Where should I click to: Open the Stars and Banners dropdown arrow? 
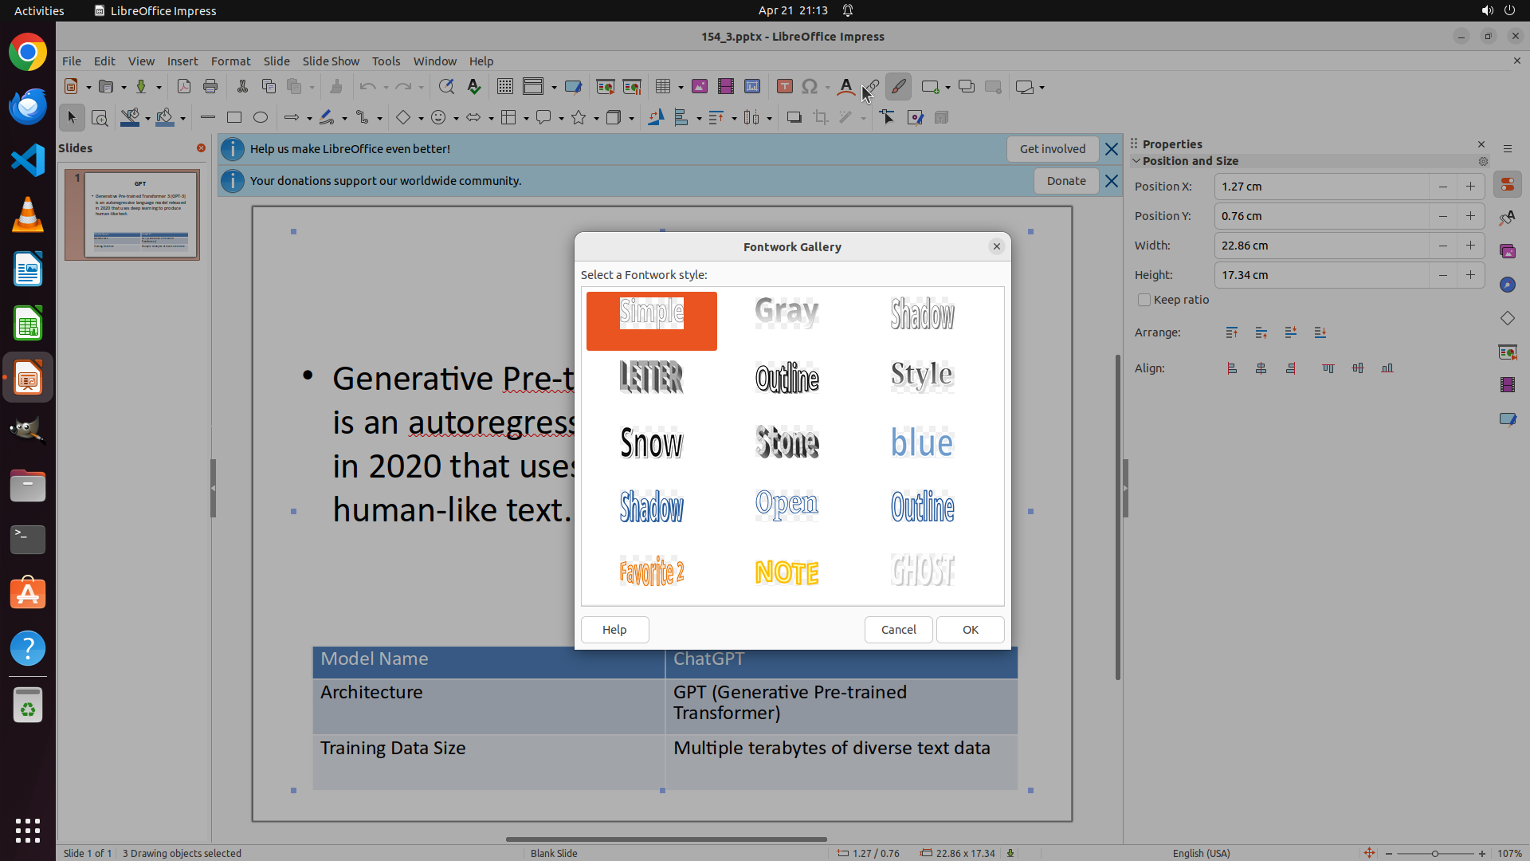pos(596,118)
